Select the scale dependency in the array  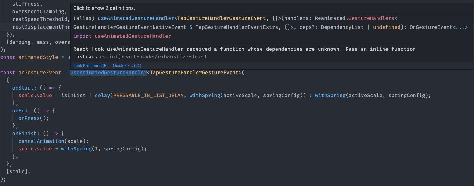(x=17, y=171)
